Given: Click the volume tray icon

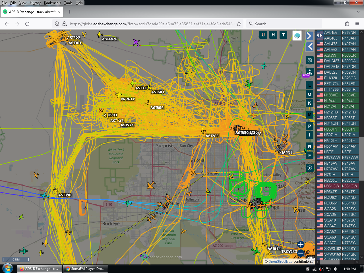Looking at the screenshot, I should [335, 269].
